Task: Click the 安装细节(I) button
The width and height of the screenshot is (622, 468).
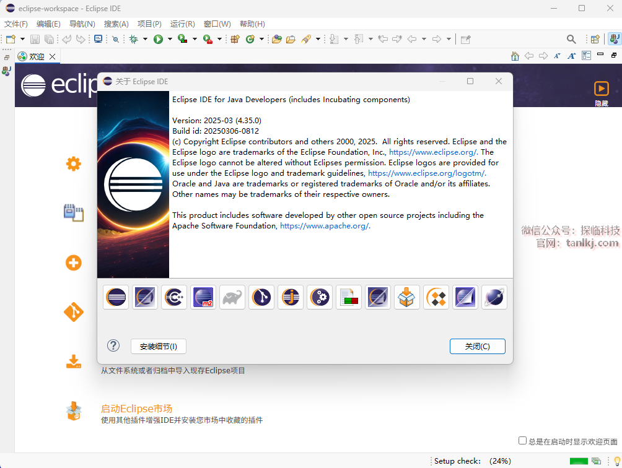Action: [x=159, y=347]
